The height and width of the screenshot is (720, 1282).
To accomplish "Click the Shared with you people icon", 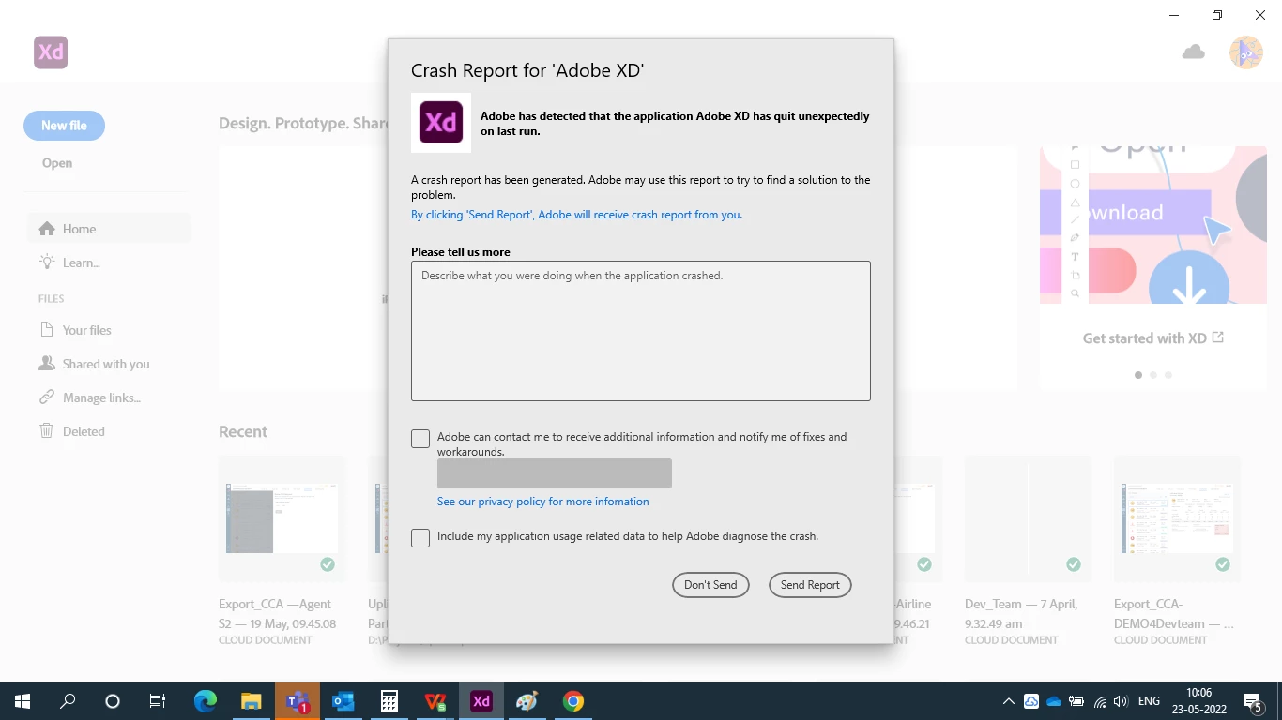I will click(x=47, y=363).
